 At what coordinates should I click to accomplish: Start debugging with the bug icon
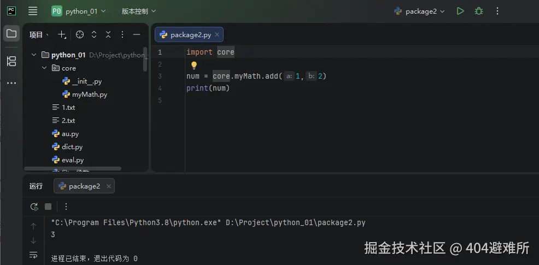(479, 11)
